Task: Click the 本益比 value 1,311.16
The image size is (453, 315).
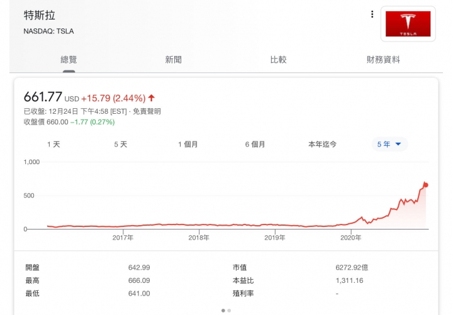Action: click(349, 280)
